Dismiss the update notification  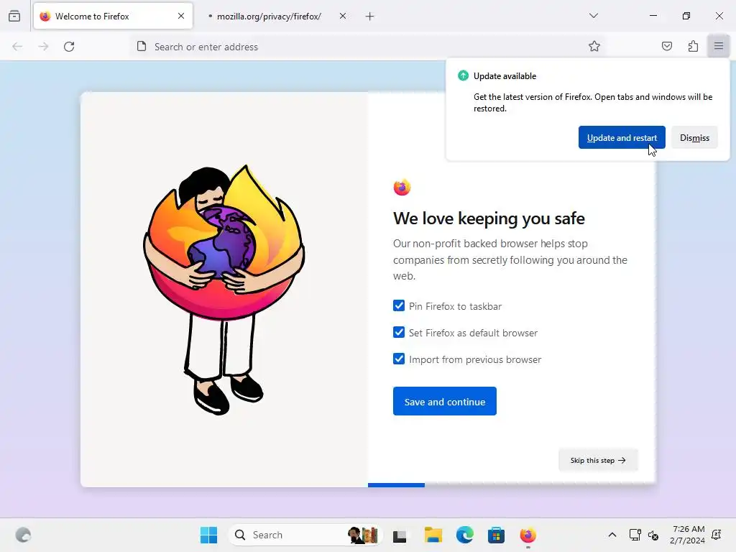(x=694, y=137)
